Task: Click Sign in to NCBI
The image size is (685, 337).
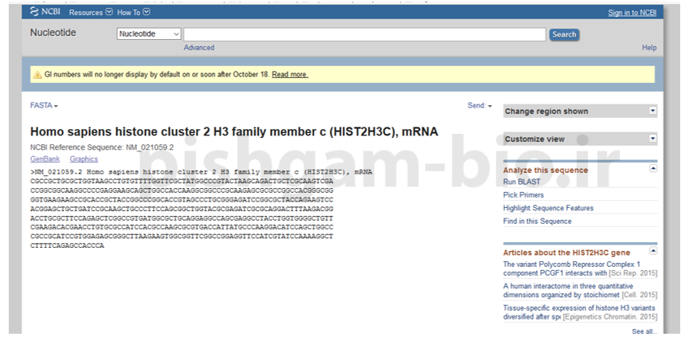Action: [632, 13]
